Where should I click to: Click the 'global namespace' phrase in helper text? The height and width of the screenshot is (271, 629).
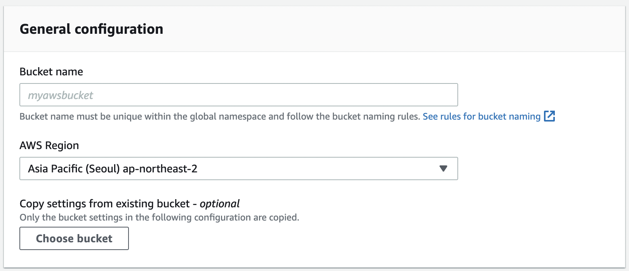228,116
